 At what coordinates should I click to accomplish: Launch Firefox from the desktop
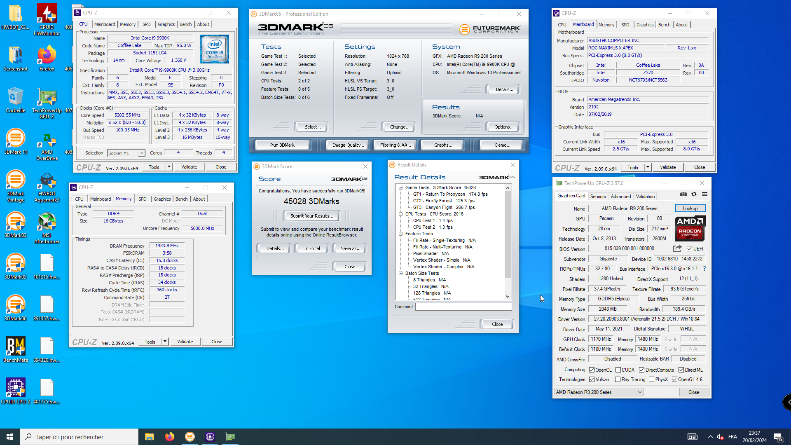(x=47, y=59)
